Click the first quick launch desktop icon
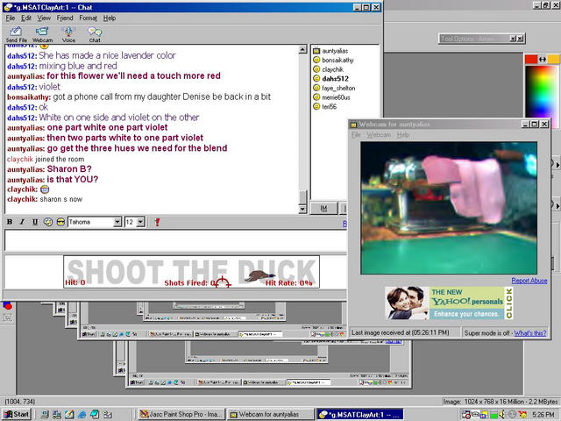Screen dimensions: 561x421 coord(45,414)
